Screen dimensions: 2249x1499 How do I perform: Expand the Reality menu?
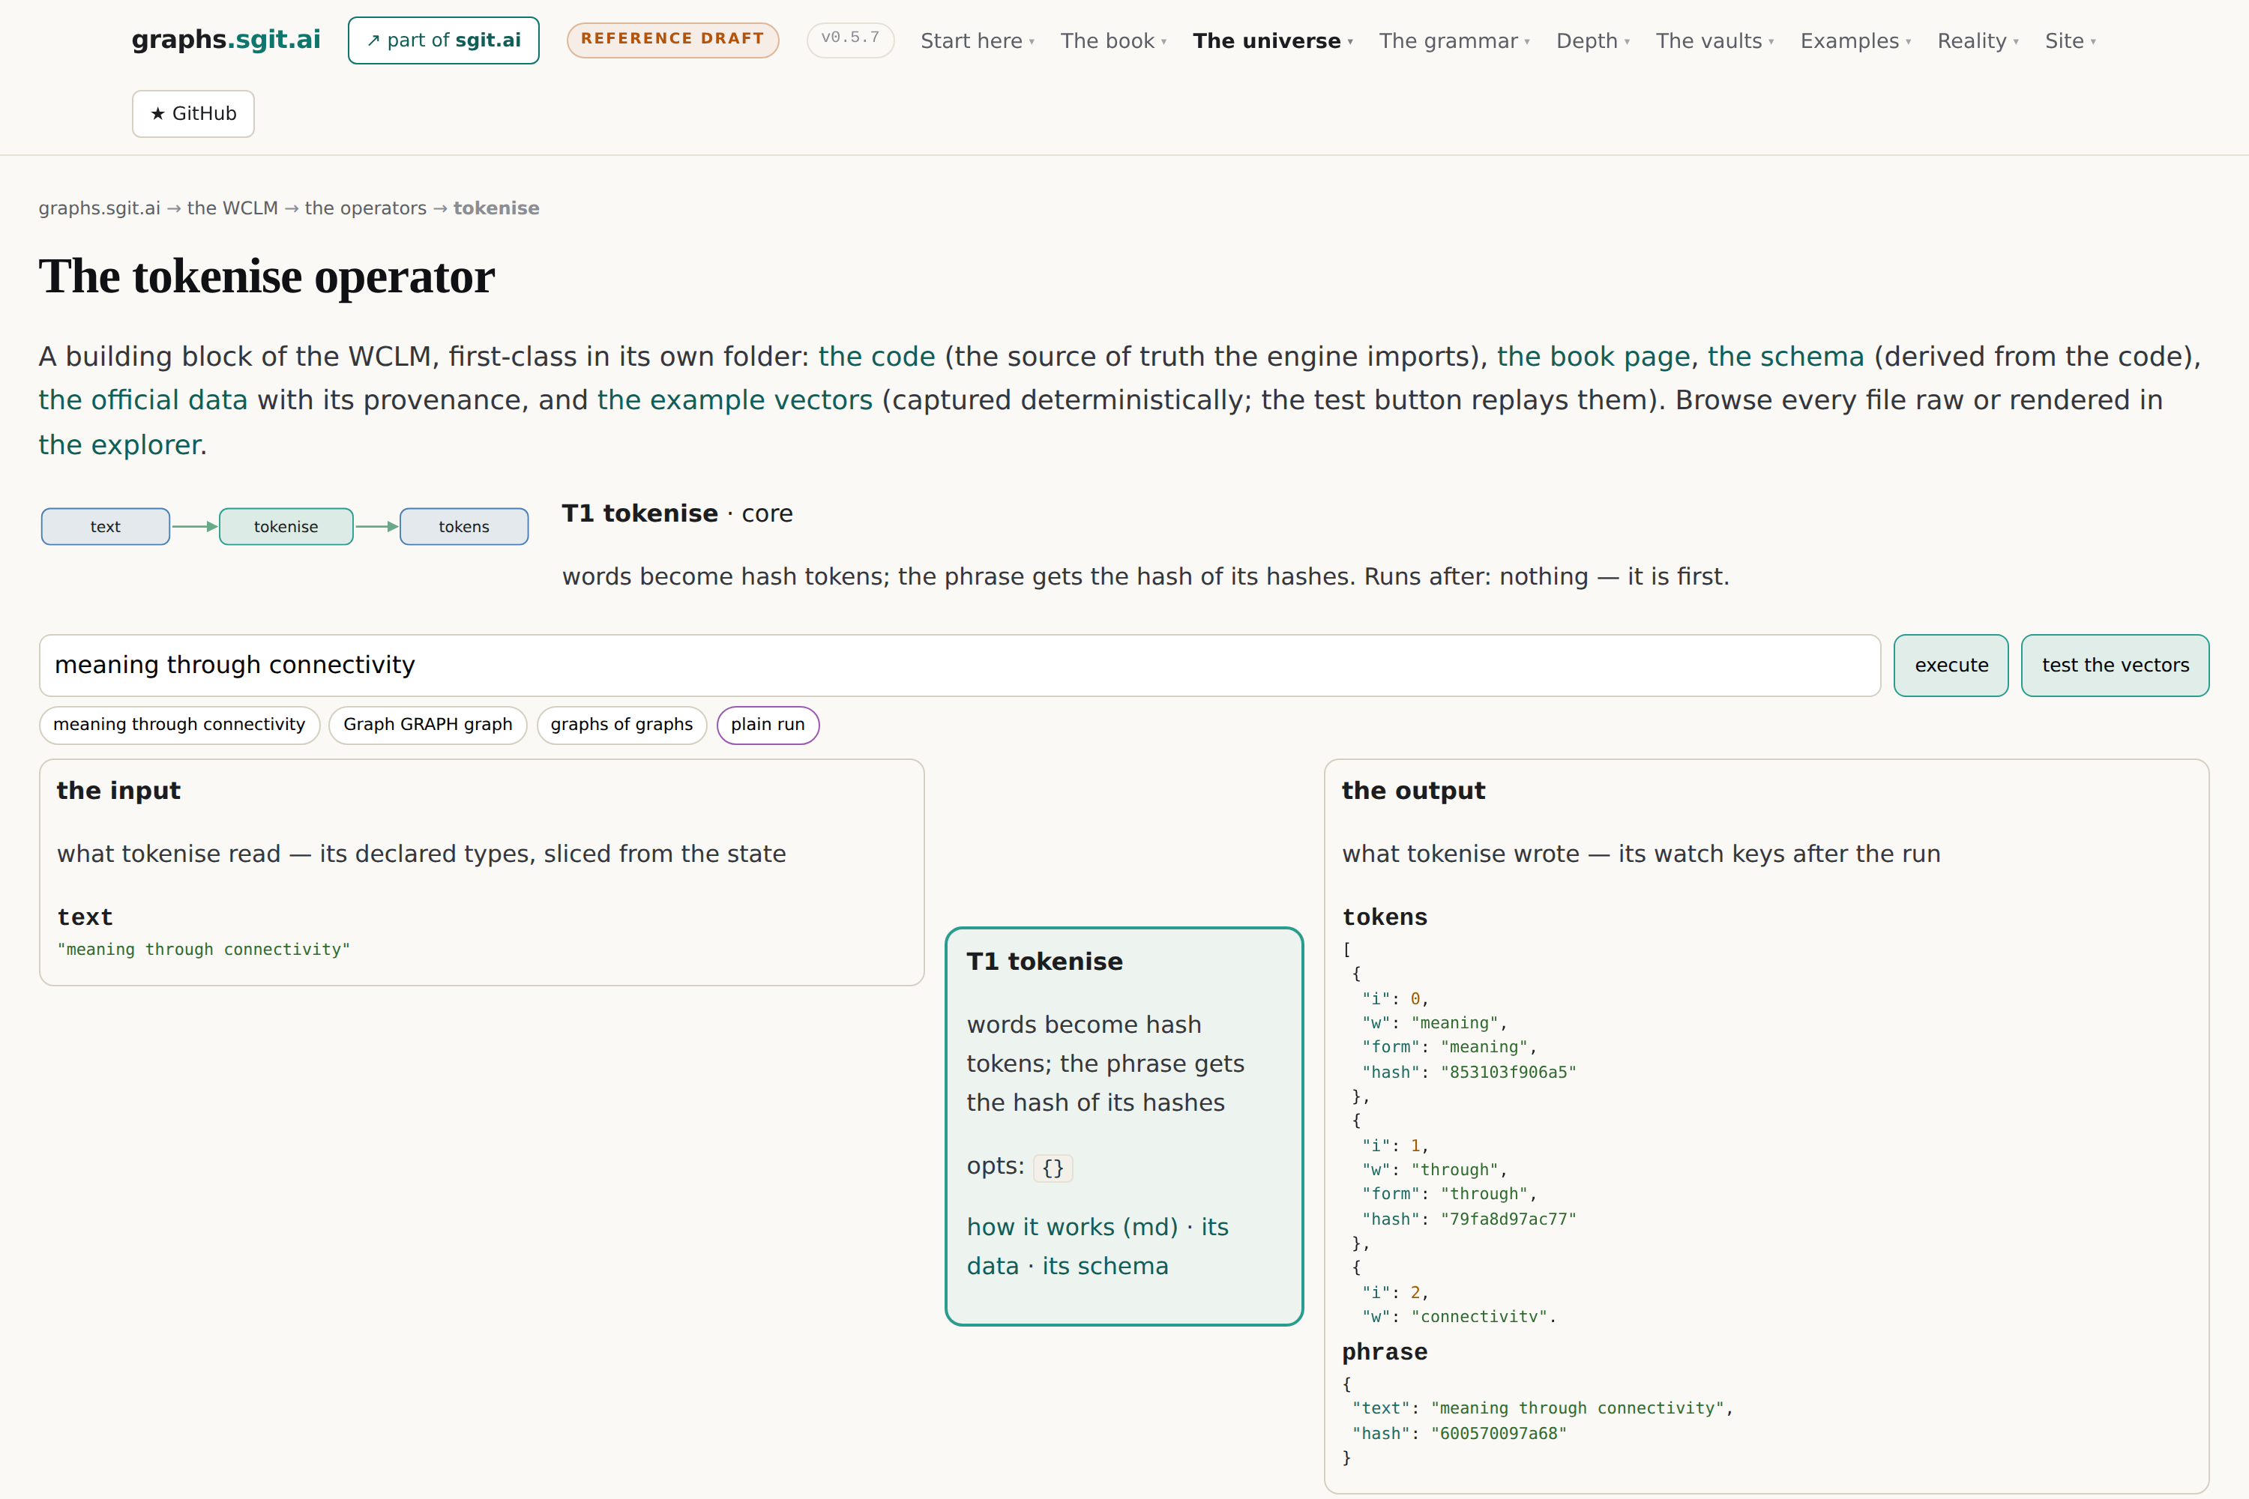pos(1978,41)
